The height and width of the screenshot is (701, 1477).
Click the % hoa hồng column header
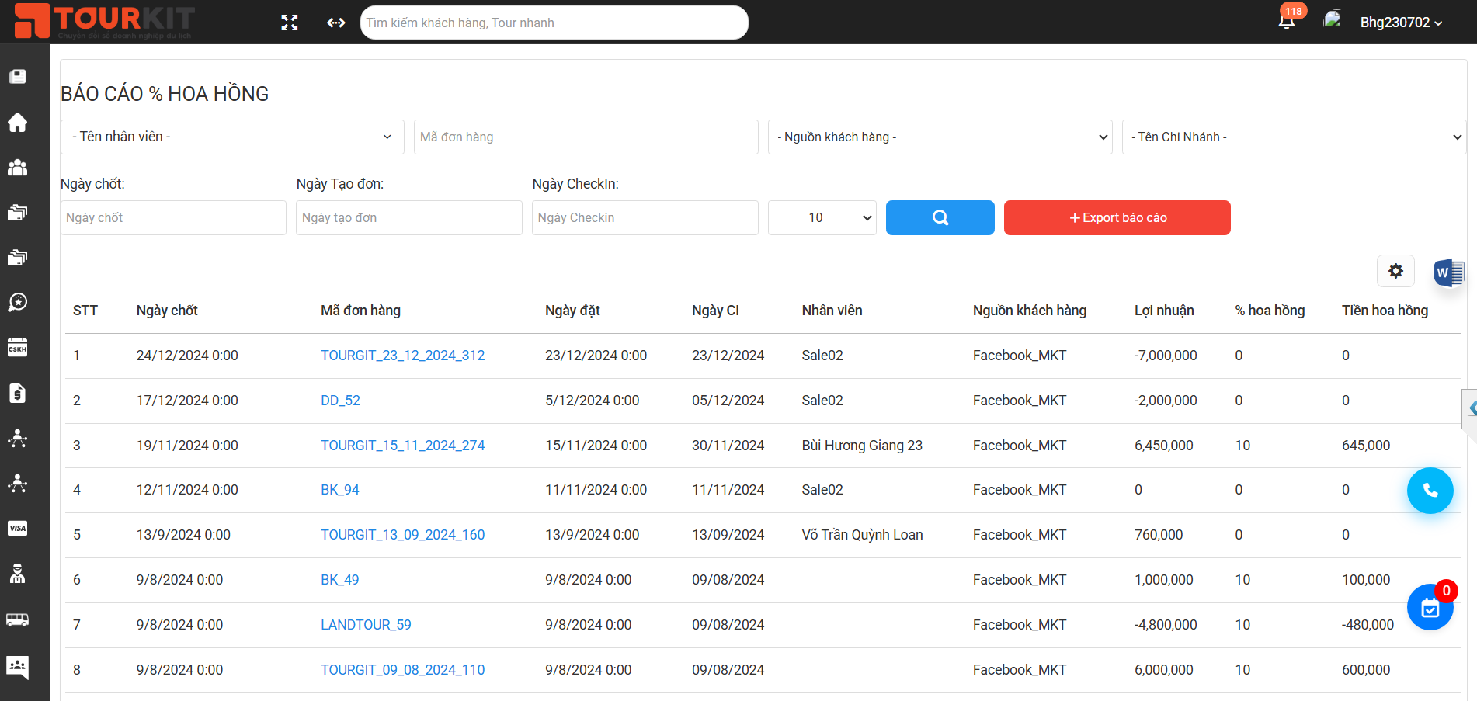tap(1270, 311)
